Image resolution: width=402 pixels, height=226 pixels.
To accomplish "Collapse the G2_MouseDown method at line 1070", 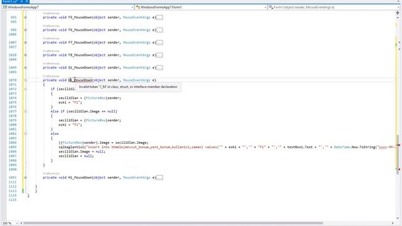I will click(25, 80).
